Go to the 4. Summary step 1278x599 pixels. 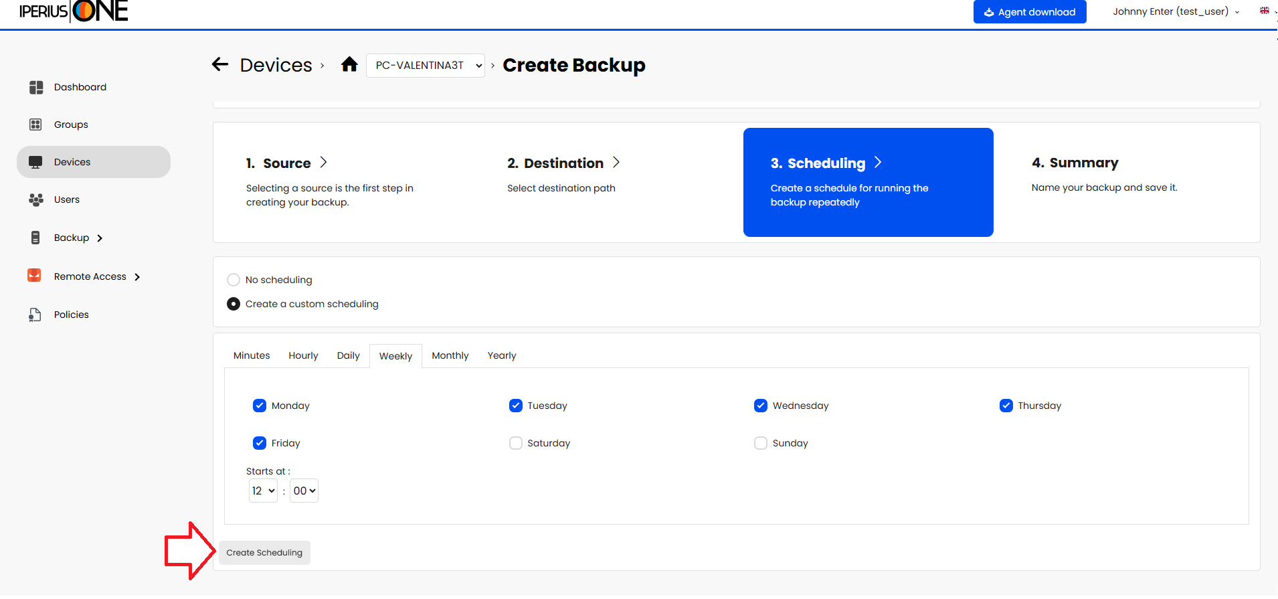1075,163
